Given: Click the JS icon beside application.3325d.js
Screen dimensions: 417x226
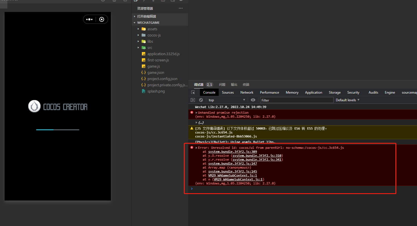Looking at the screenshot, I should [x=144, y=54].
